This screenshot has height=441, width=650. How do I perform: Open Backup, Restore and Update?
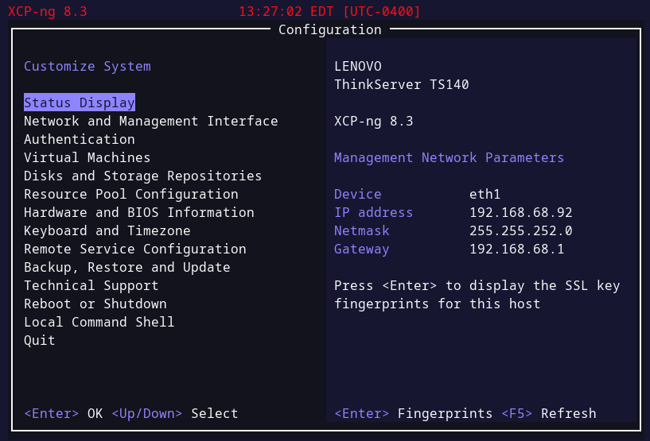pos(126,267)
